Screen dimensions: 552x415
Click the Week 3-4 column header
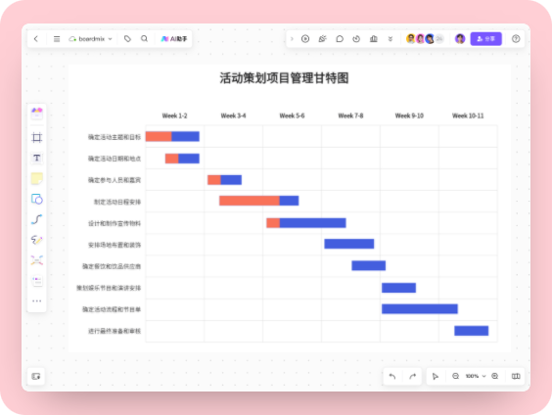pyautogui.click(x=233, y=115)
